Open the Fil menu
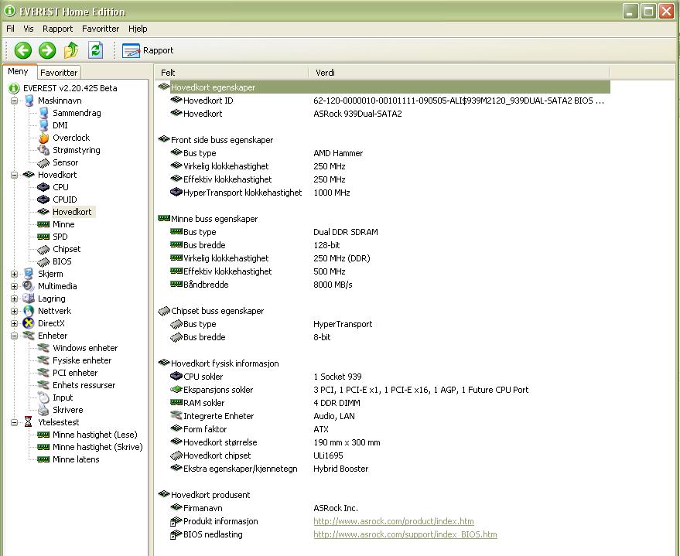The height and width of the screenshot is (556, 680). pos(10,29)
